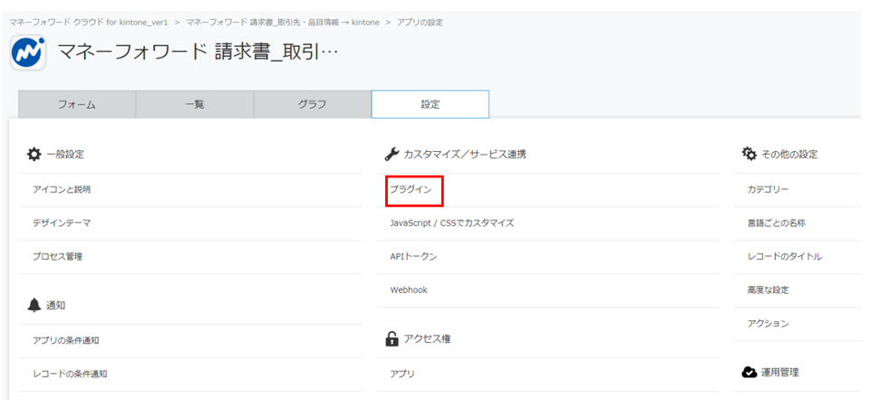Click the wrench icon beside カスタマイズ／サービス連携
Screen dimensions: 870x409
(391, 154)
